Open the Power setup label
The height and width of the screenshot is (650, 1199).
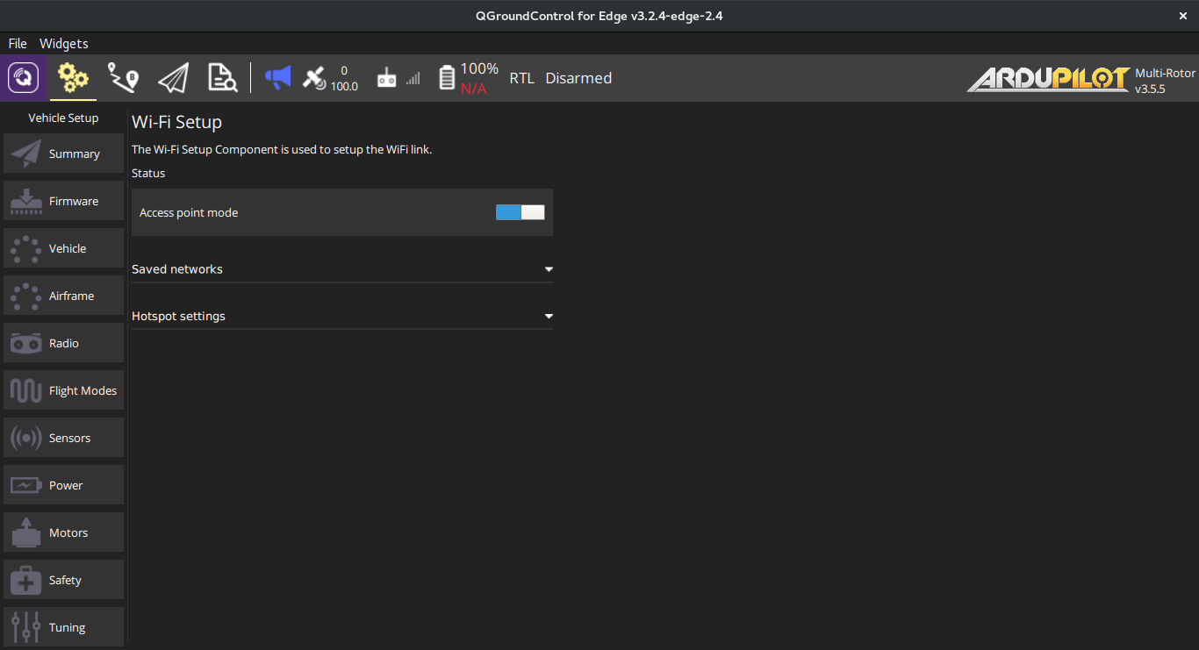(66, 485)
